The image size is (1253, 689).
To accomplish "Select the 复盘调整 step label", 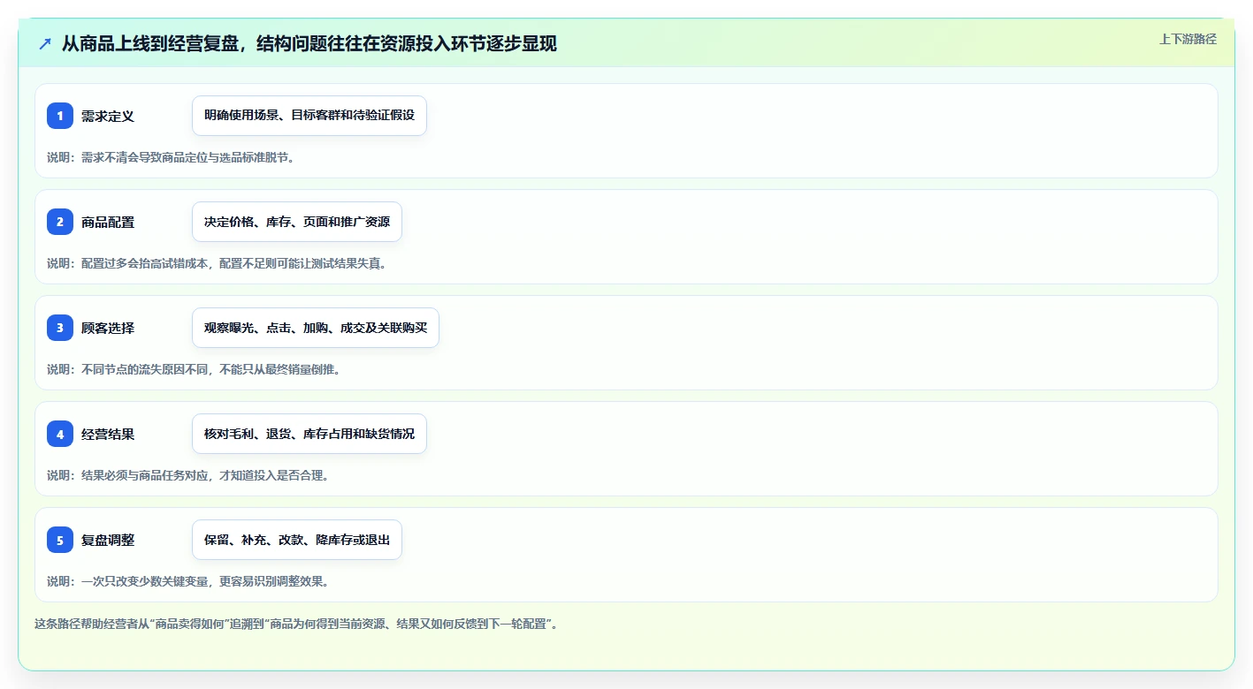I will (108, 540).
